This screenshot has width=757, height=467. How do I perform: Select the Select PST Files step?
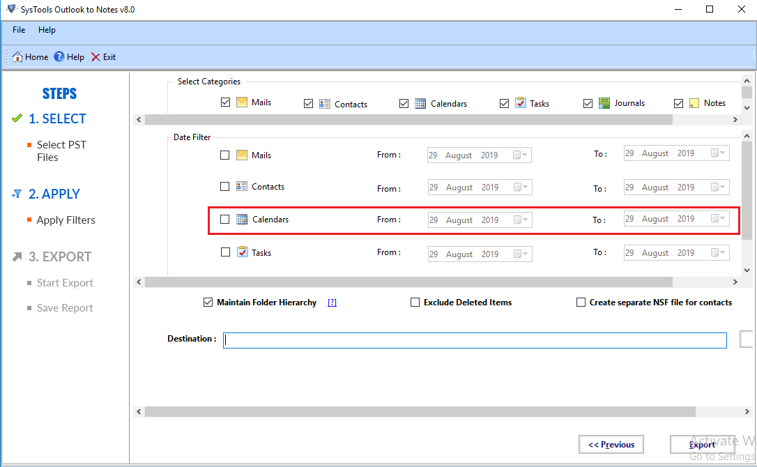point(61,151)
